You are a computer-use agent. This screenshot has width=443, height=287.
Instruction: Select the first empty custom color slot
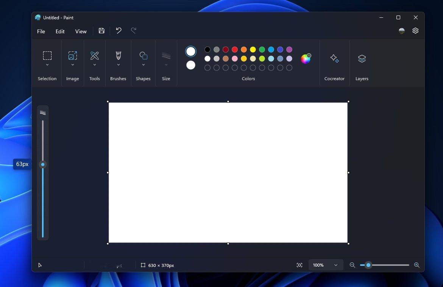pyautogui.click(x=207, y=68)
